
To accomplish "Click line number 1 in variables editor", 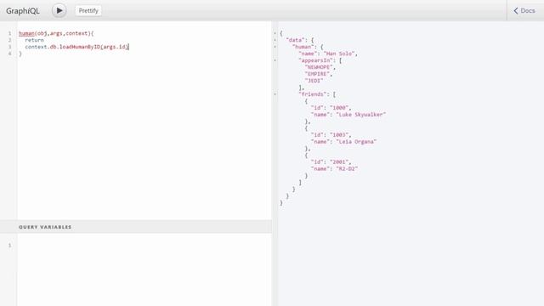I will [9, 246].
